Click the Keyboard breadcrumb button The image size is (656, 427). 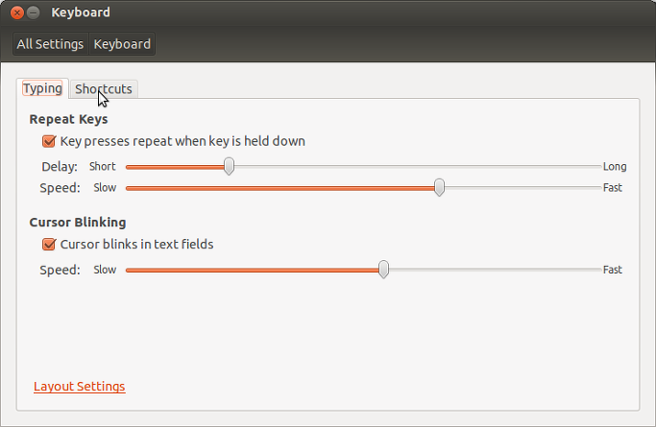[x=122, y=44]
